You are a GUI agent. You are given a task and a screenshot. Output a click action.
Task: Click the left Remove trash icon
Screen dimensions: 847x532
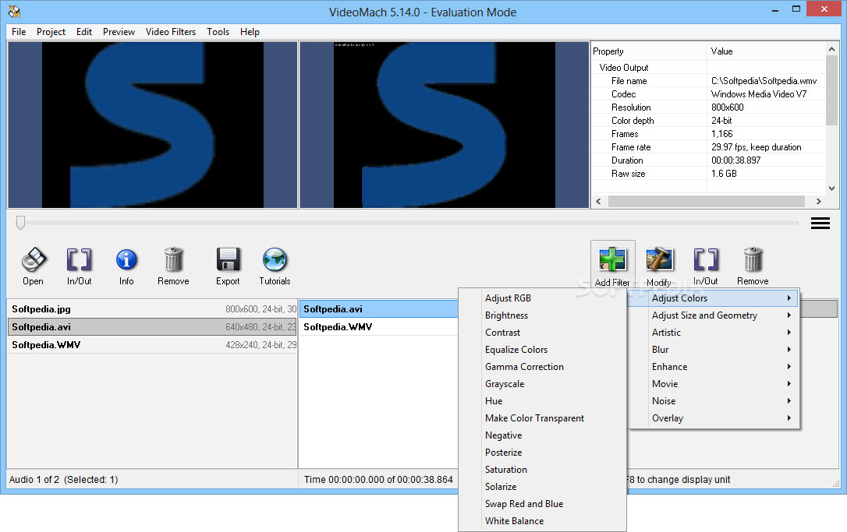[173, 259]
